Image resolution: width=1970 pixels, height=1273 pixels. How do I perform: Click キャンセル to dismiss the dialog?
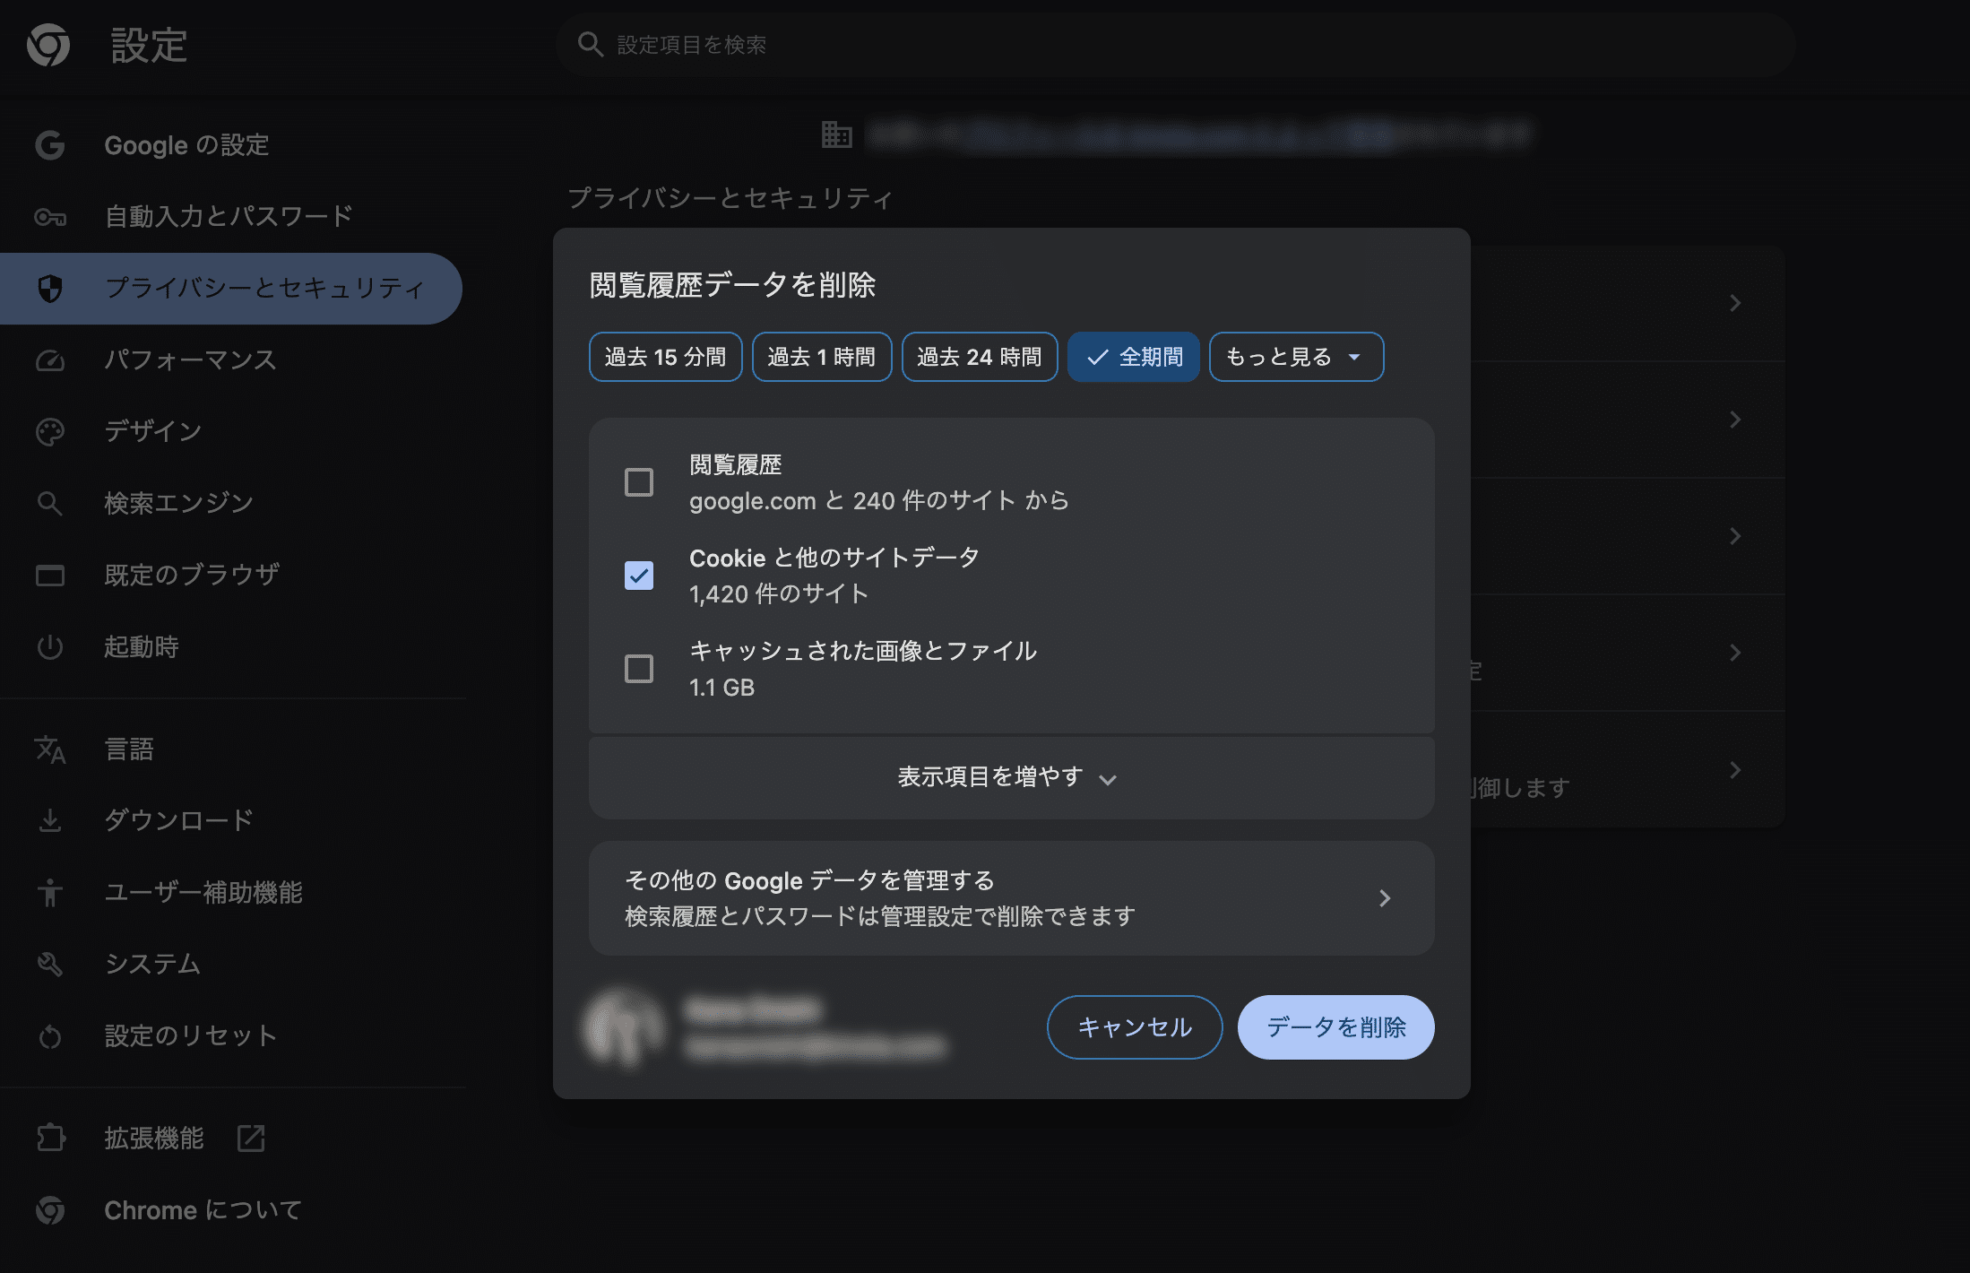[x=1135, y=1027]
